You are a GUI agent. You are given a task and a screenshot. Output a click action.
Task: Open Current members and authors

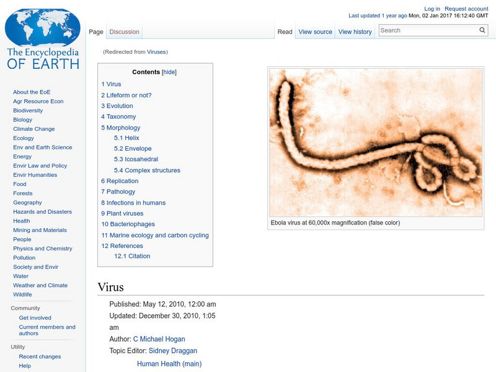click(x=47, y=330)
